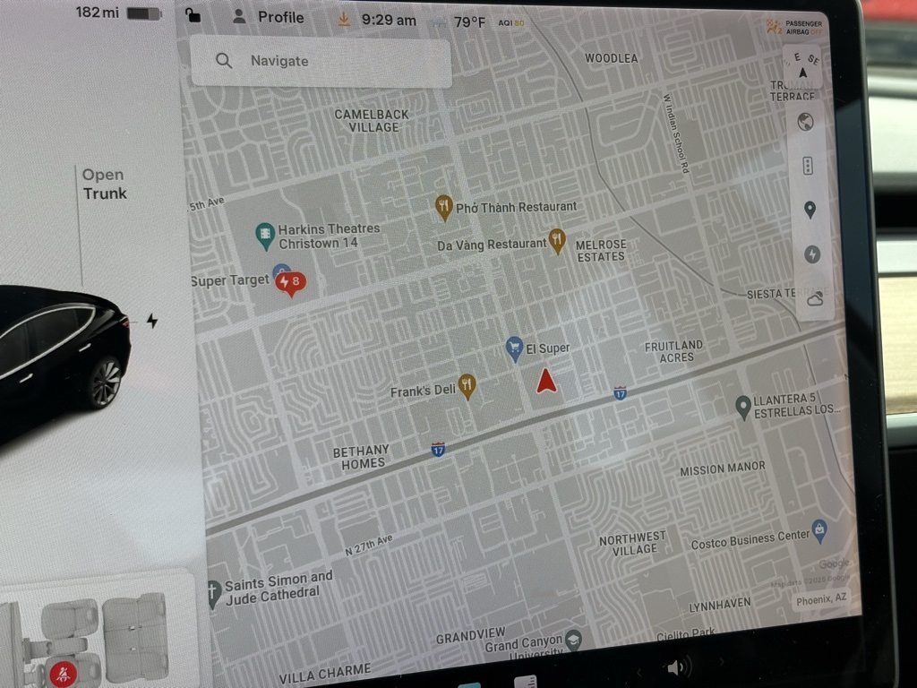Tap the map pin points-of-interest icon
Screen dimensions: 917x688
pos(810,210)
